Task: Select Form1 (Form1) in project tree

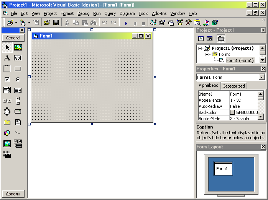Action: (240, 60)
